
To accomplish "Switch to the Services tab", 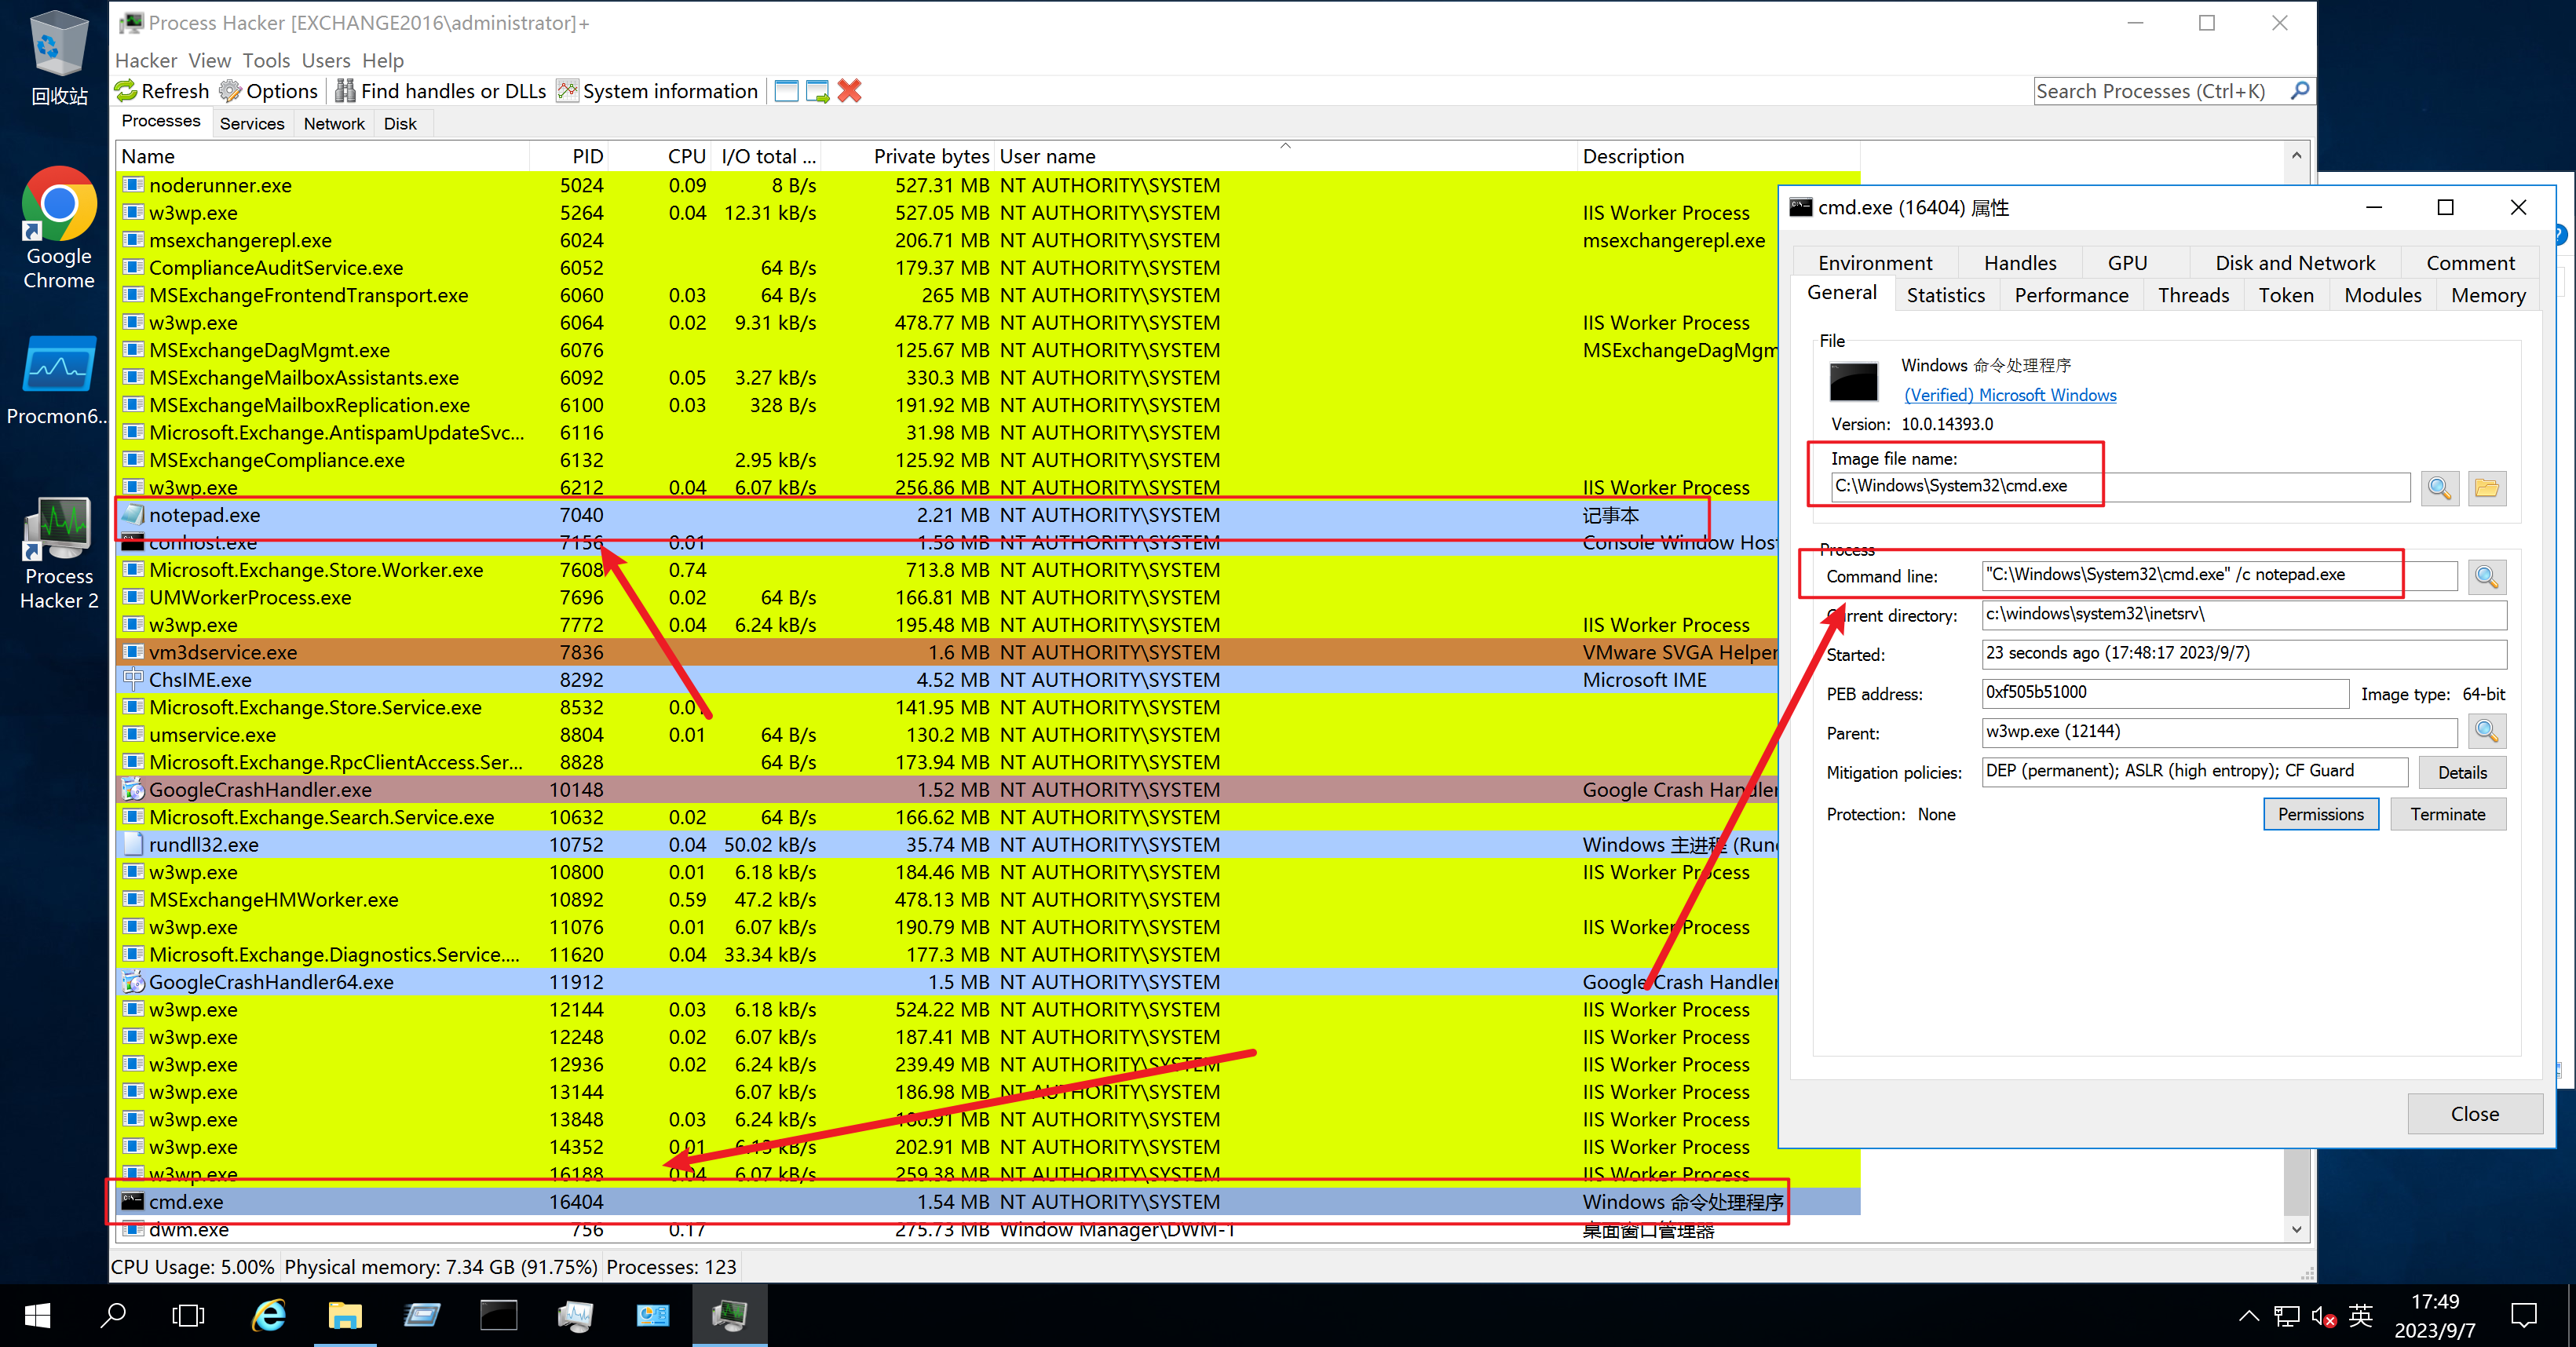I will coord(252,124).
